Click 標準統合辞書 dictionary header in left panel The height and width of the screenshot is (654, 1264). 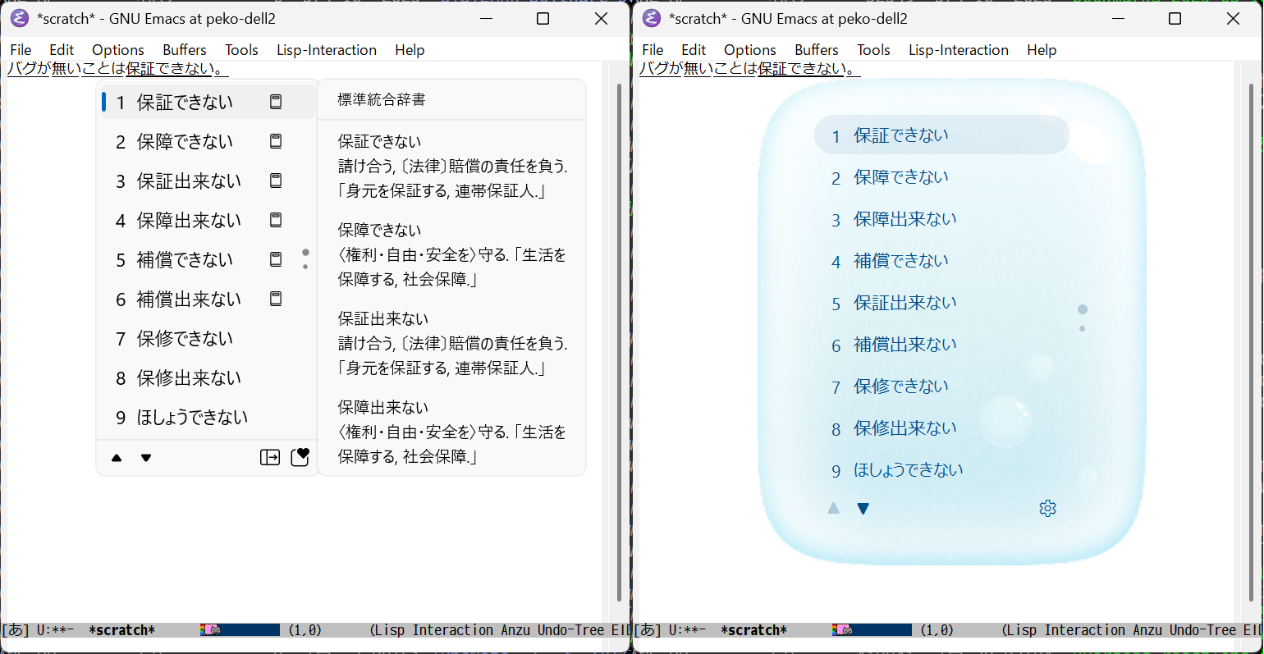pyautogui.click(x=382, y=99)
